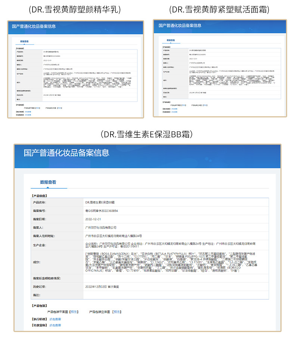This screenshot has height=347, width=295.
Task: Click the 备注 label in BB霜 panel
Action: coord(37,295)
